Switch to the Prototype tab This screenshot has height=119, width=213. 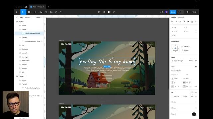point(181,18)
